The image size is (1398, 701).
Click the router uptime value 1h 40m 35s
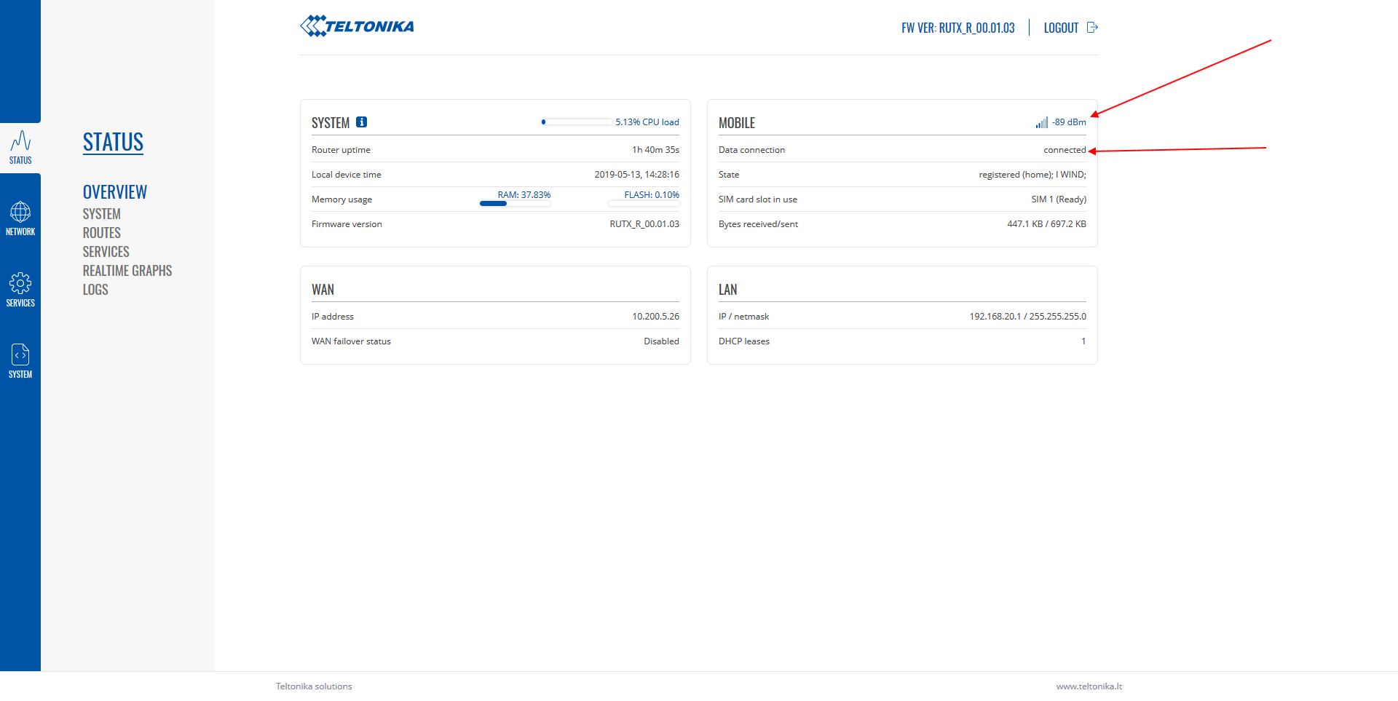(x=655, y=150)
